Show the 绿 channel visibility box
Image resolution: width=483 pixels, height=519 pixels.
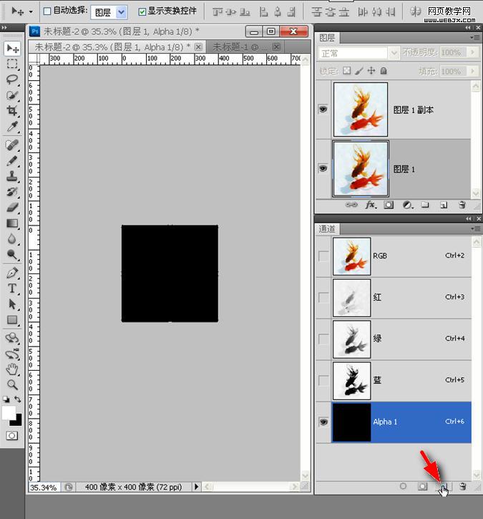[x=323, y=339]
